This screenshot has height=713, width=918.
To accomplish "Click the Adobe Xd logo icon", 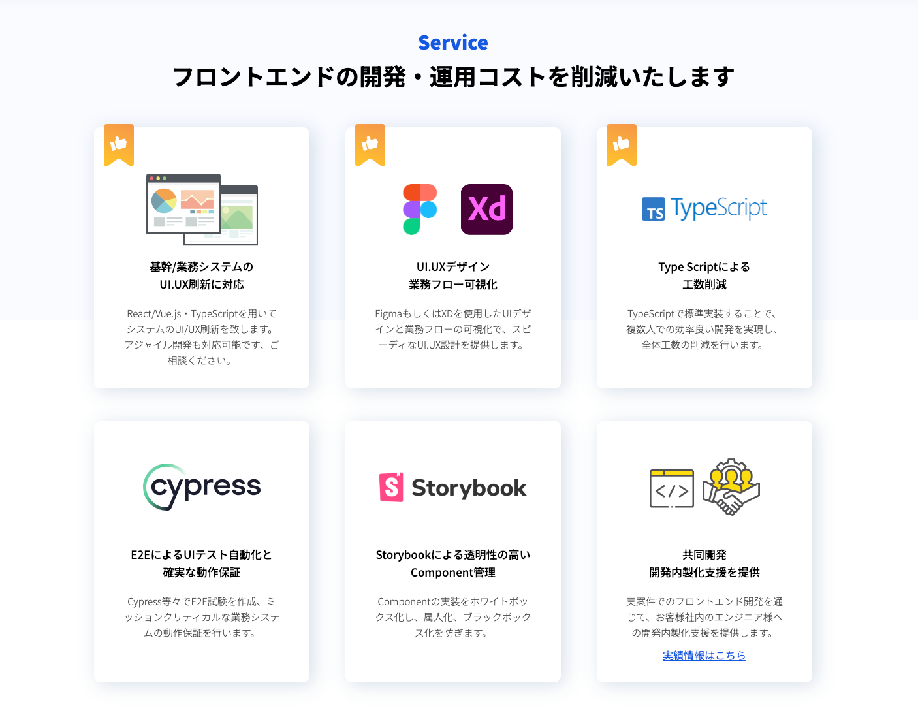I will click(x=486, y=210).
